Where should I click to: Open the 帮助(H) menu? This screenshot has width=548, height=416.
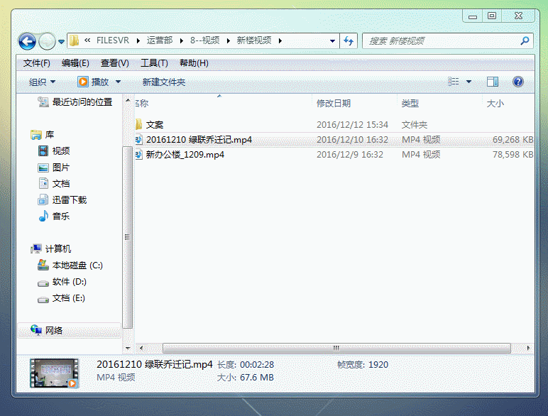(x=194, y=63)
